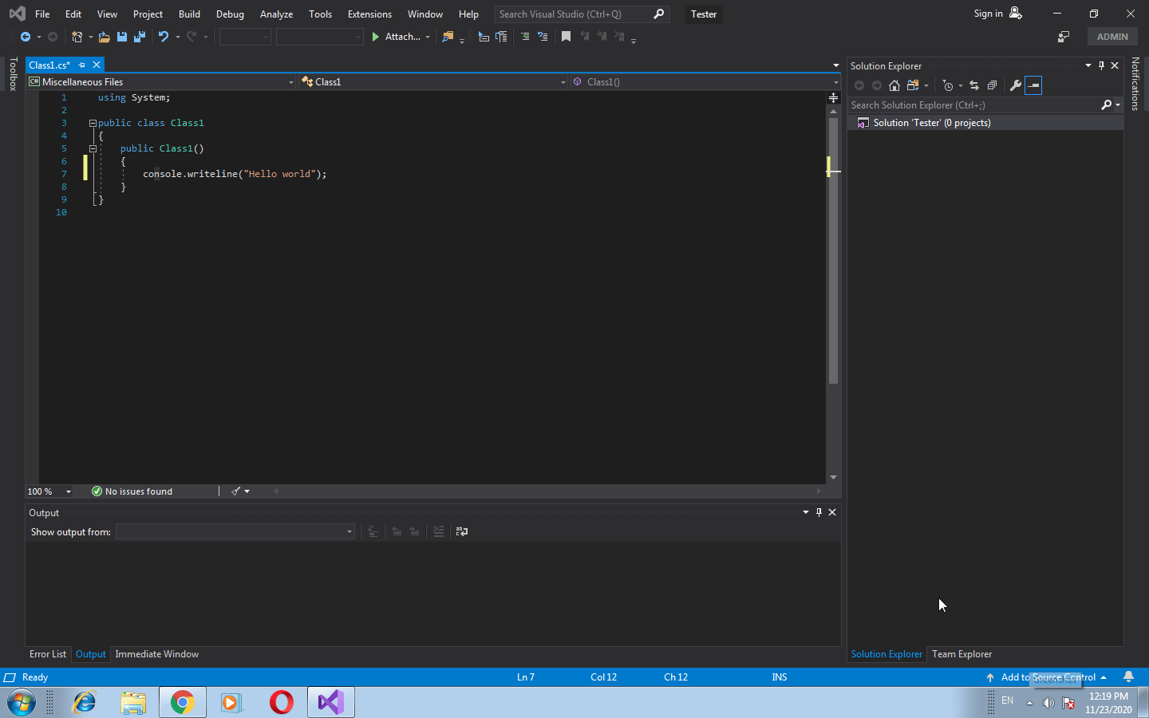
Task: Open the Show output from dropdown
Action: click(x=349, y=531)
